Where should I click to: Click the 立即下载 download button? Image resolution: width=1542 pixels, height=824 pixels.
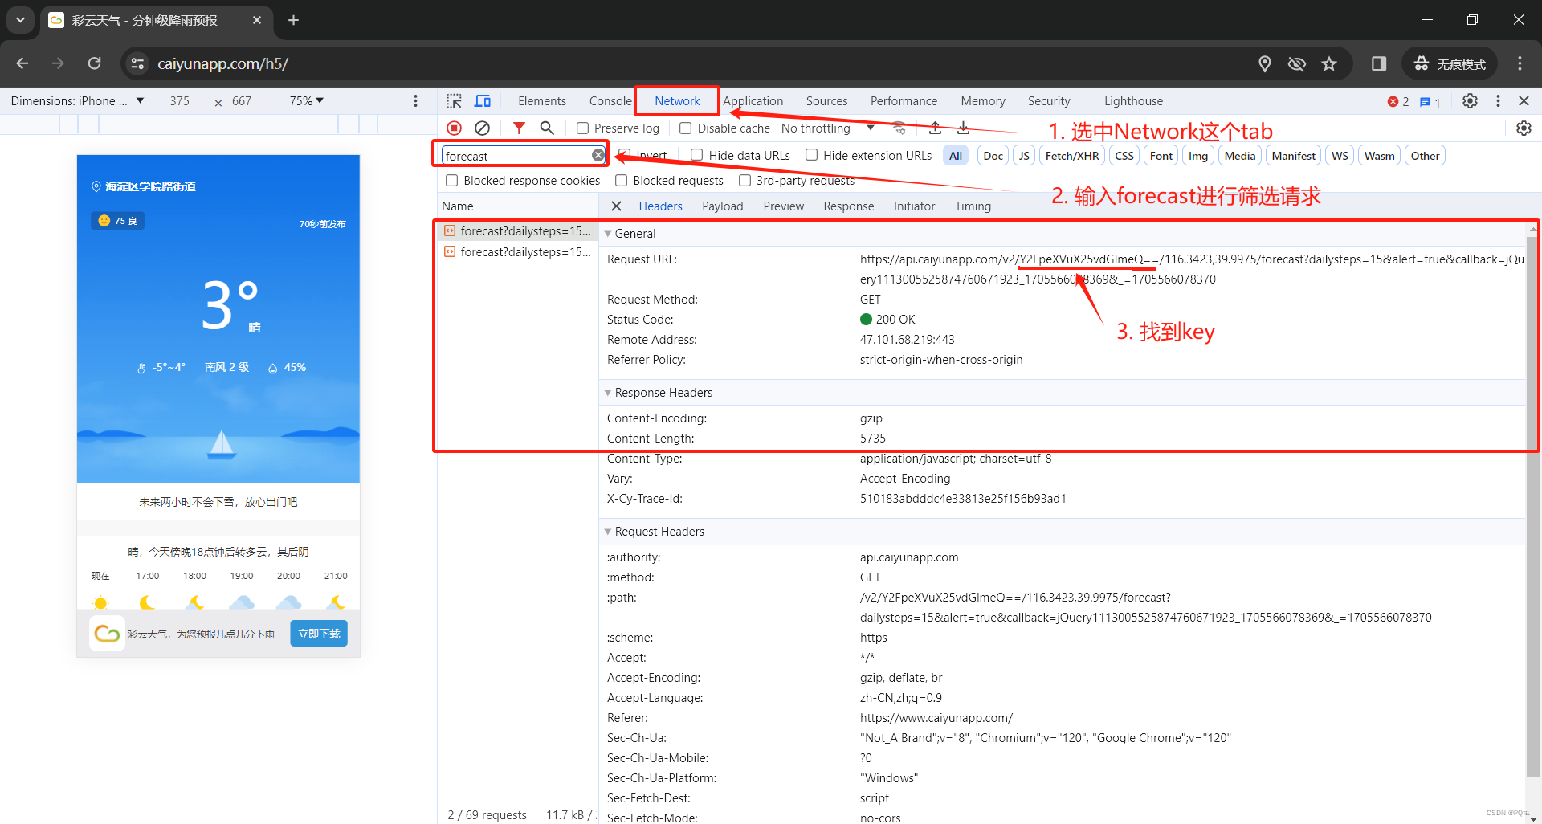pyautogui.click(x=319, y=634)
